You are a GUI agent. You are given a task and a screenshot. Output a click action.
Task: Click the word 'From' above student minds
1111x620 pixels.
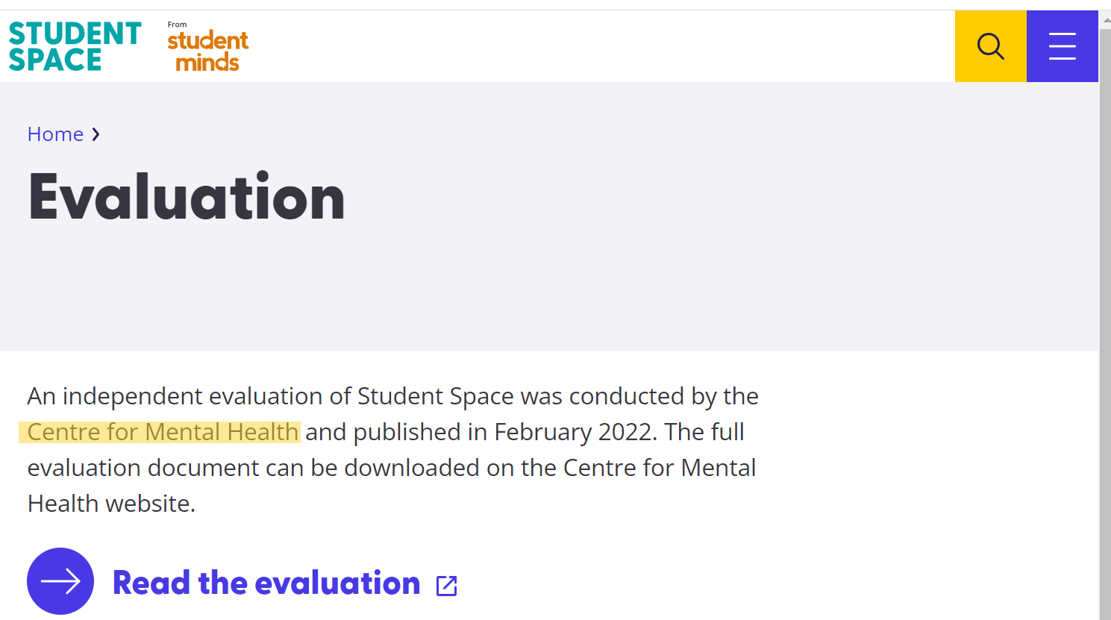[178, 25]
